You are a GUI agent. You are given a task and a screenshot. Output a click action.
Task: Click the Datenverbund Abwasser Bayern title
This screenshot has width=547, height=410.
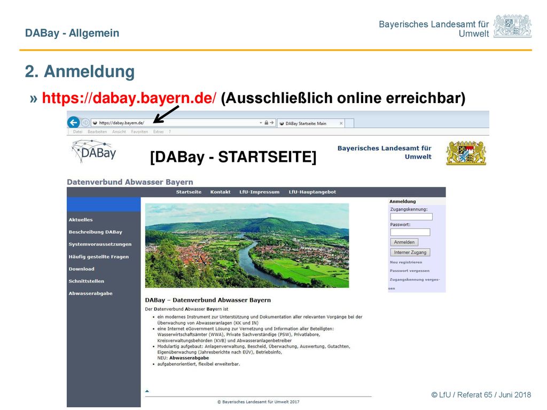pyautogui.click(x=130, y=182)
